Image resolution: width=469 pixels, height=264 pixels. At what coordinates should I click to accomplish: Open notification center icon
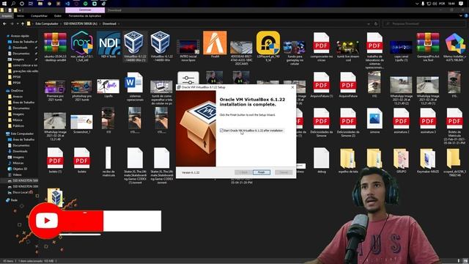click(x=461, y=4)
